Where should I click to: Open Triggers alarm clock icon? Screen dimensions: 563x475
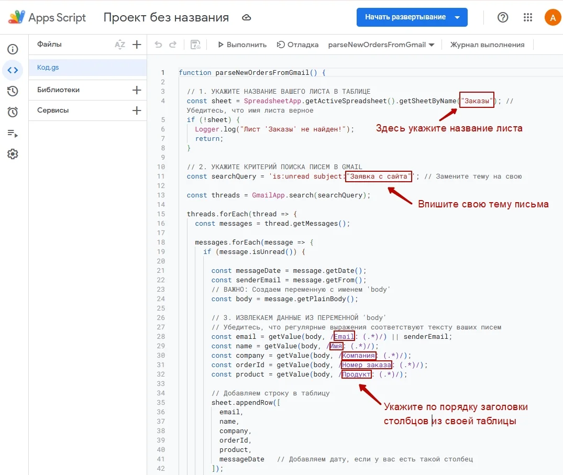tap(13, 112)
